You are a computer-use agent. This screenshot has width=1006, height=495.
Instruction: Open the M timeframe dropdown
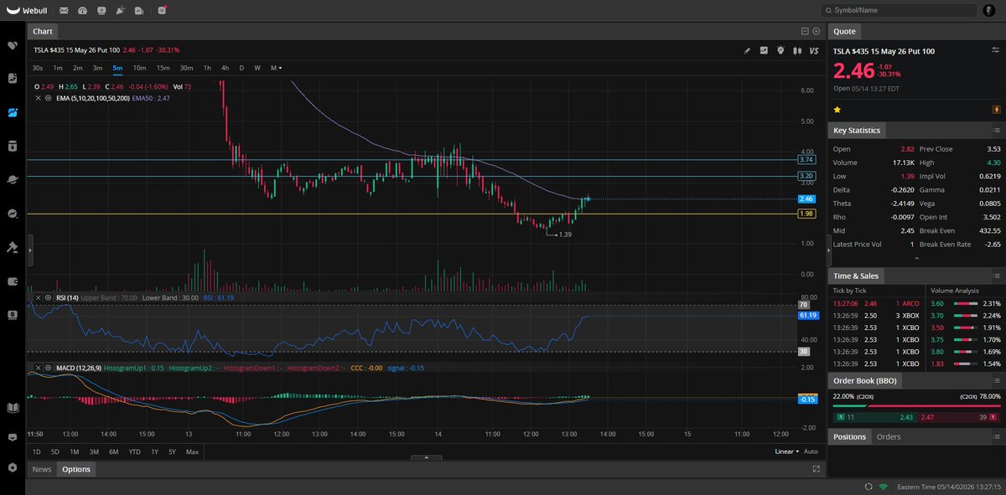click(x=276, y=68)
